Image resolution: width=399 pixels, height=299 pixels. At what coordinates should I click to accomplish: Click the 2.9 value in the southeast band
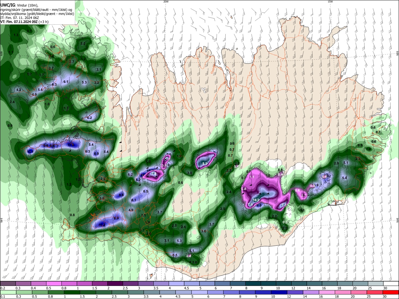point(336,164)
